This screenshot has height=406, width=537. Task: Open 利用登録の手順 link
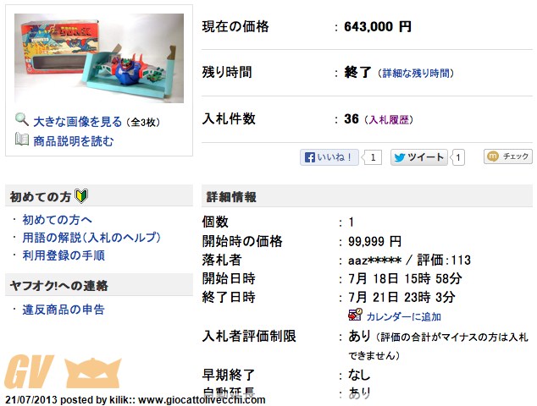click(x=64, y=255)
